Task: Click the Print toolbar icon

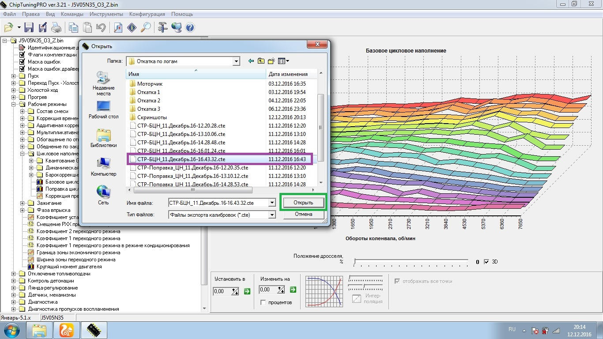Action: point(56,27)
